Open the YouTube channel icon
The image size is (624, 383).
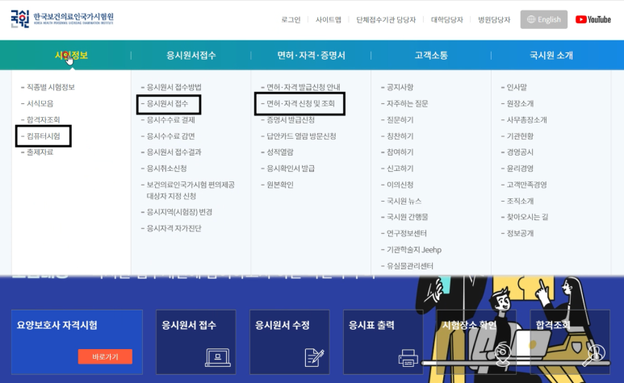coord(593,19)
